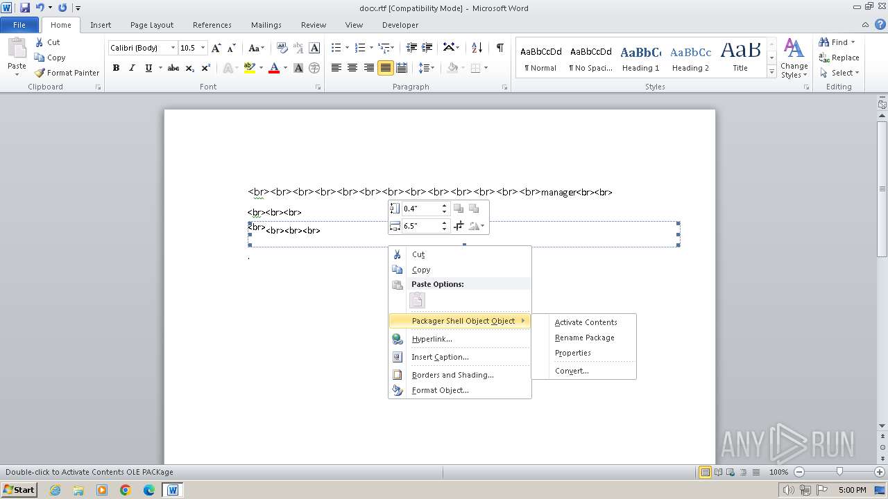Click Grow Font icon
Viewport: 888px width, 499px height.
216,48
